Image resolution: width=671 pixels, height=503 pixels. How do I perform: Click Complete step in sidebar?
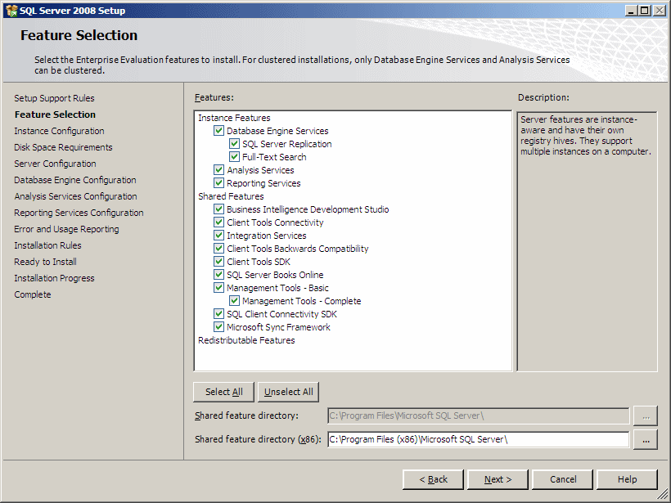click(x=33, y=294)
